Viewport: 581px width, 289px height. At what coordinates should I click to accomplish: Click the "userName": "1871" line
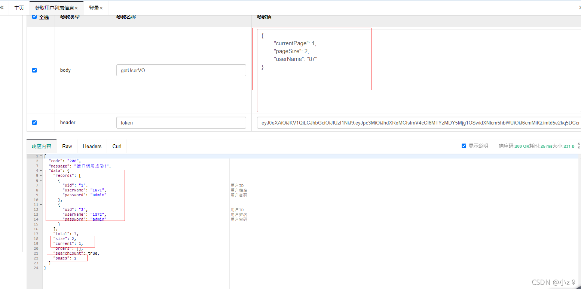84,190
